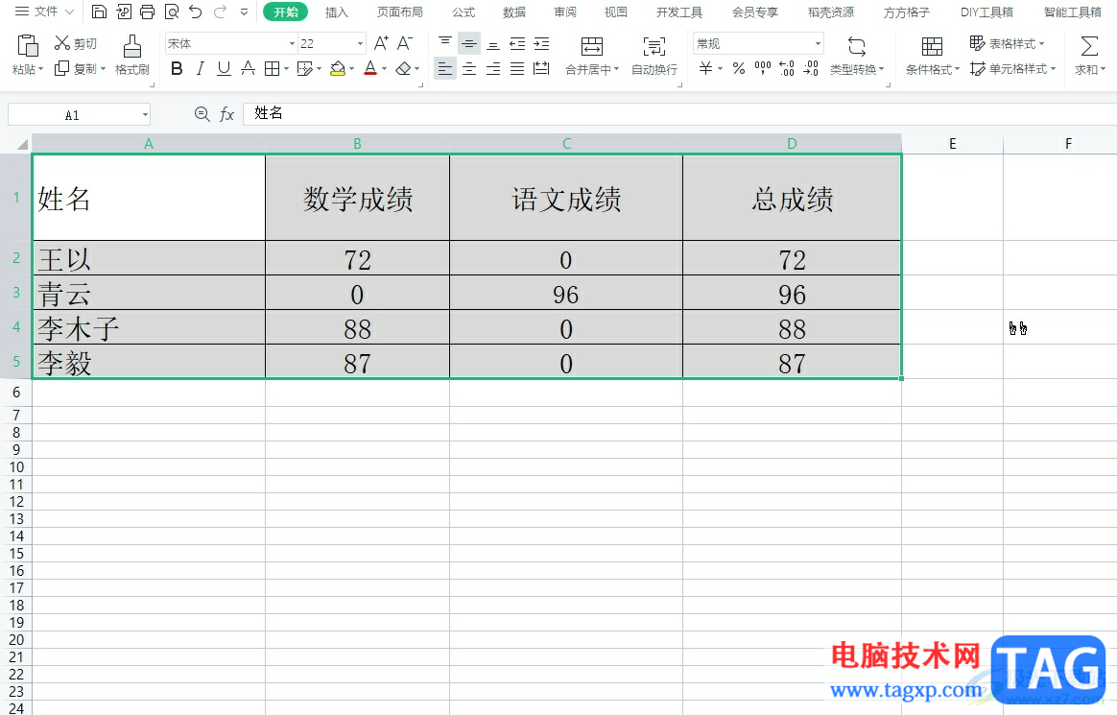
Task: Toggle bottom vertical alignment
Action: coord(493,43)
